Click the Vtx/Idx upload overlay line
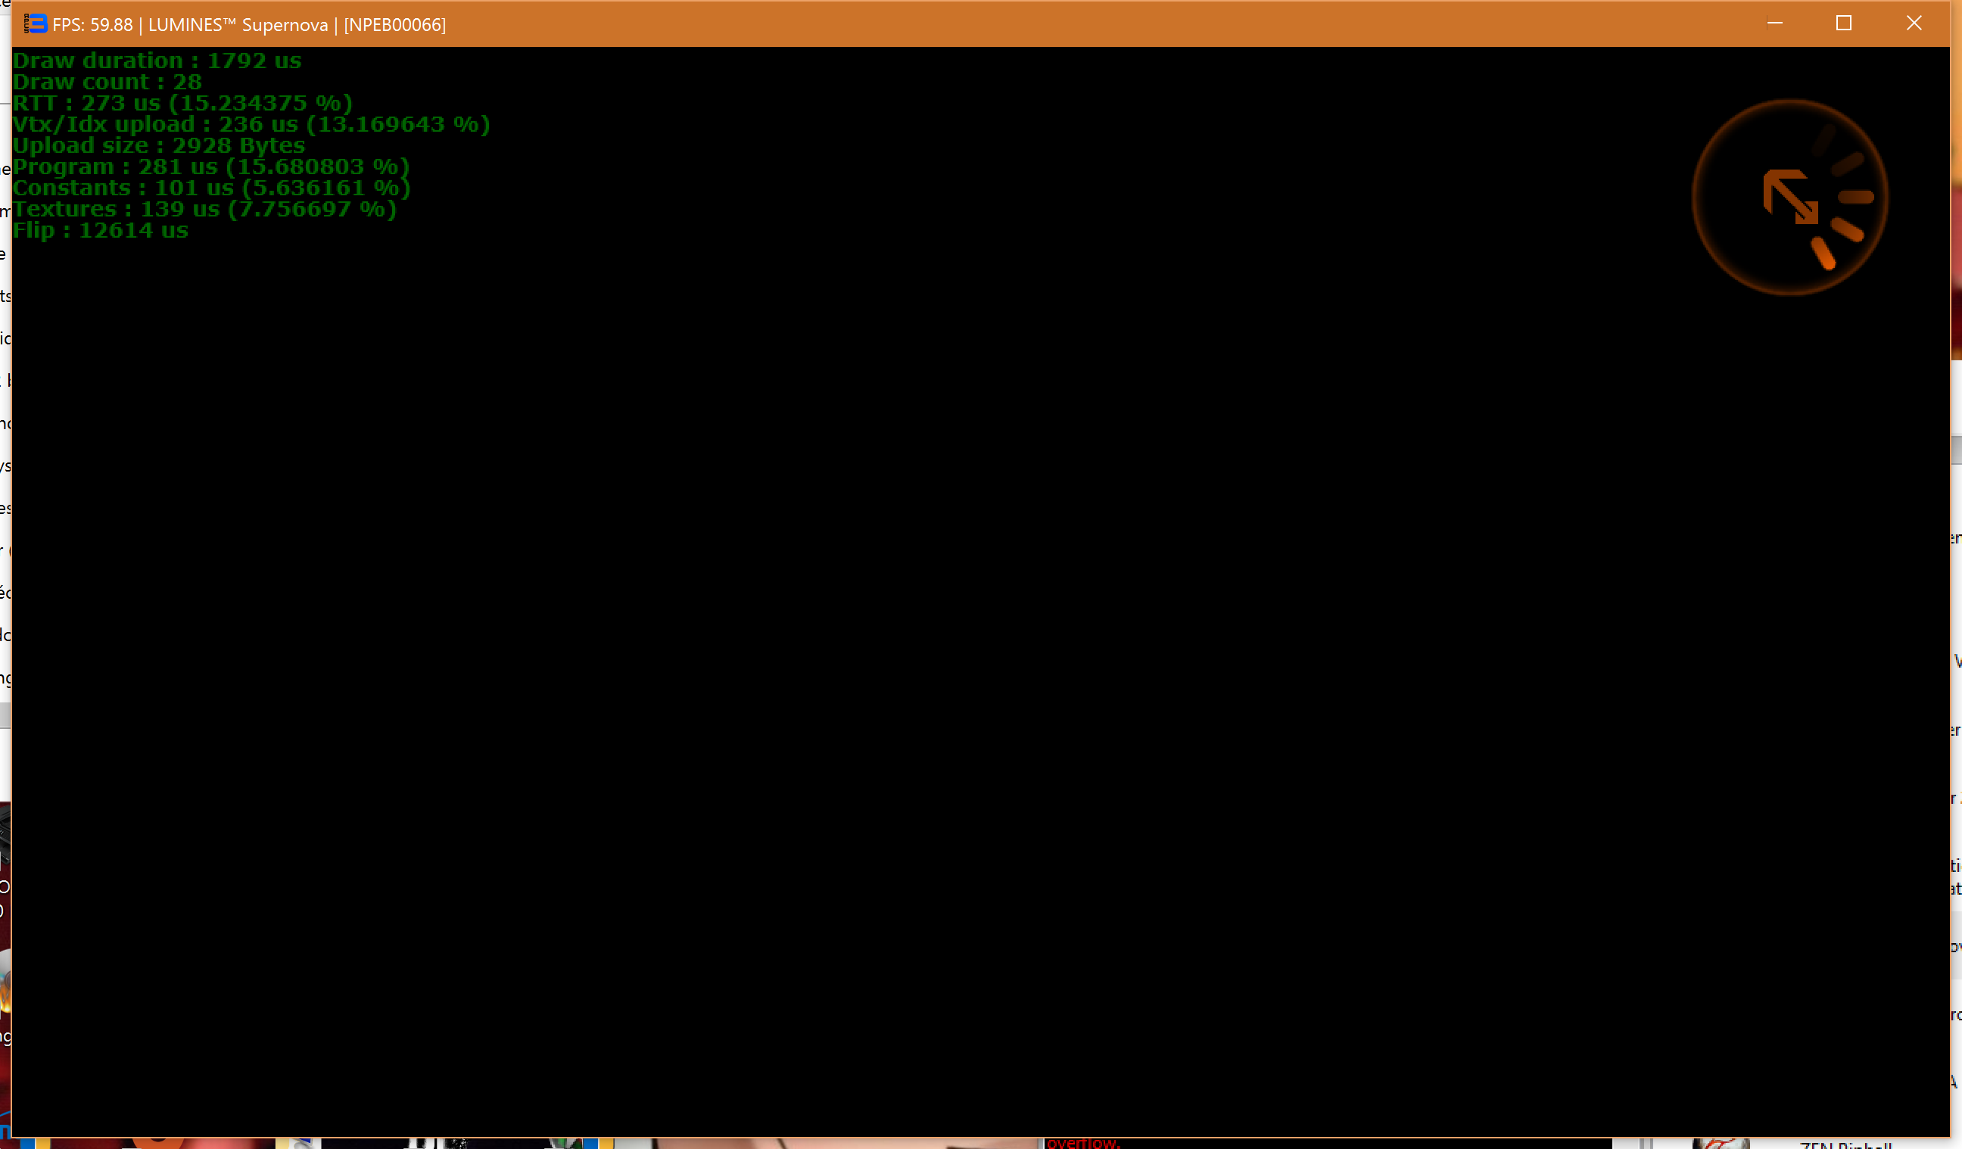 tap(251, 125)
